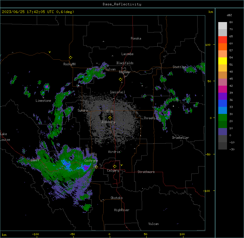Click the Blackfalds town label
The image size is (244, 238).
(x=125, y=63)
